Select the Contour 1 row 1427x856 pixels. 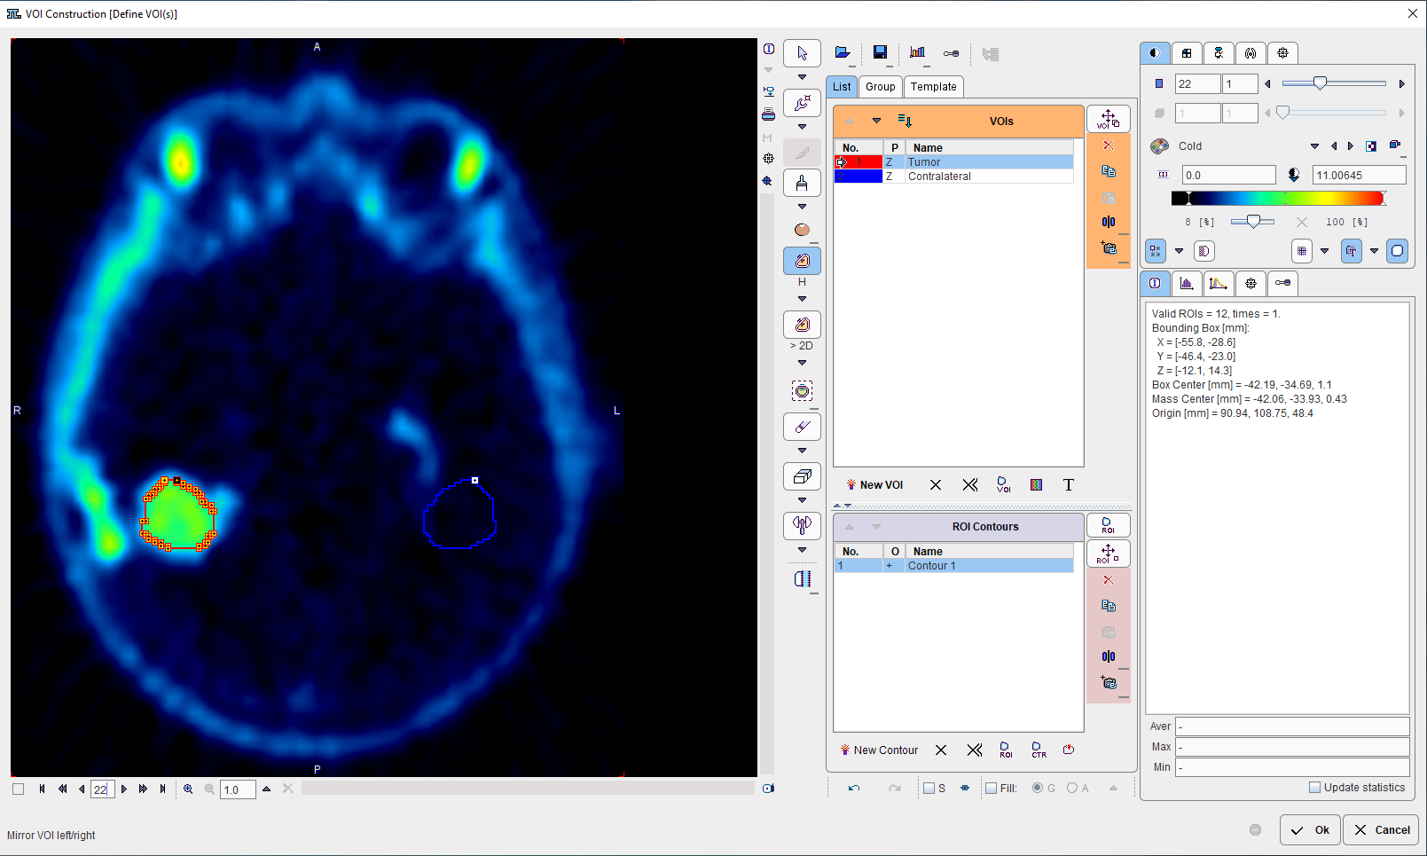coord(953,566)
